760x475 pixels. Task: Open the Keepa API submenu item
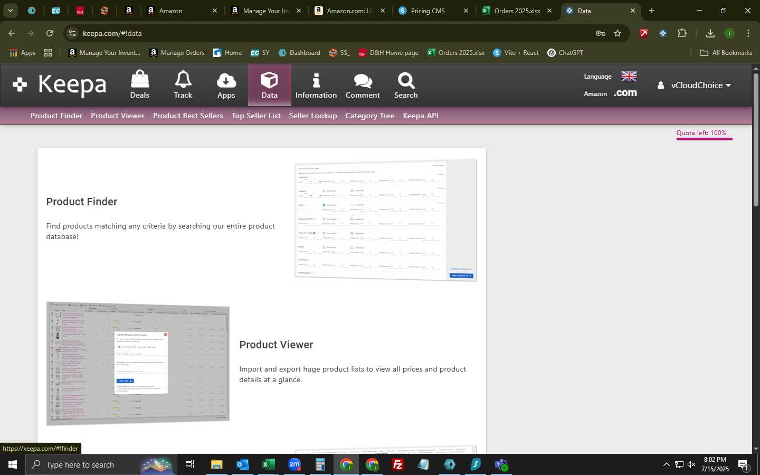421,116
